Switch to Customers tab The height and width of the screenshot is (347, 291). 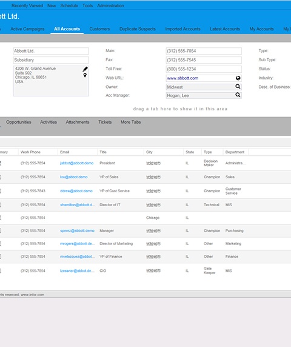coord(99,29)
